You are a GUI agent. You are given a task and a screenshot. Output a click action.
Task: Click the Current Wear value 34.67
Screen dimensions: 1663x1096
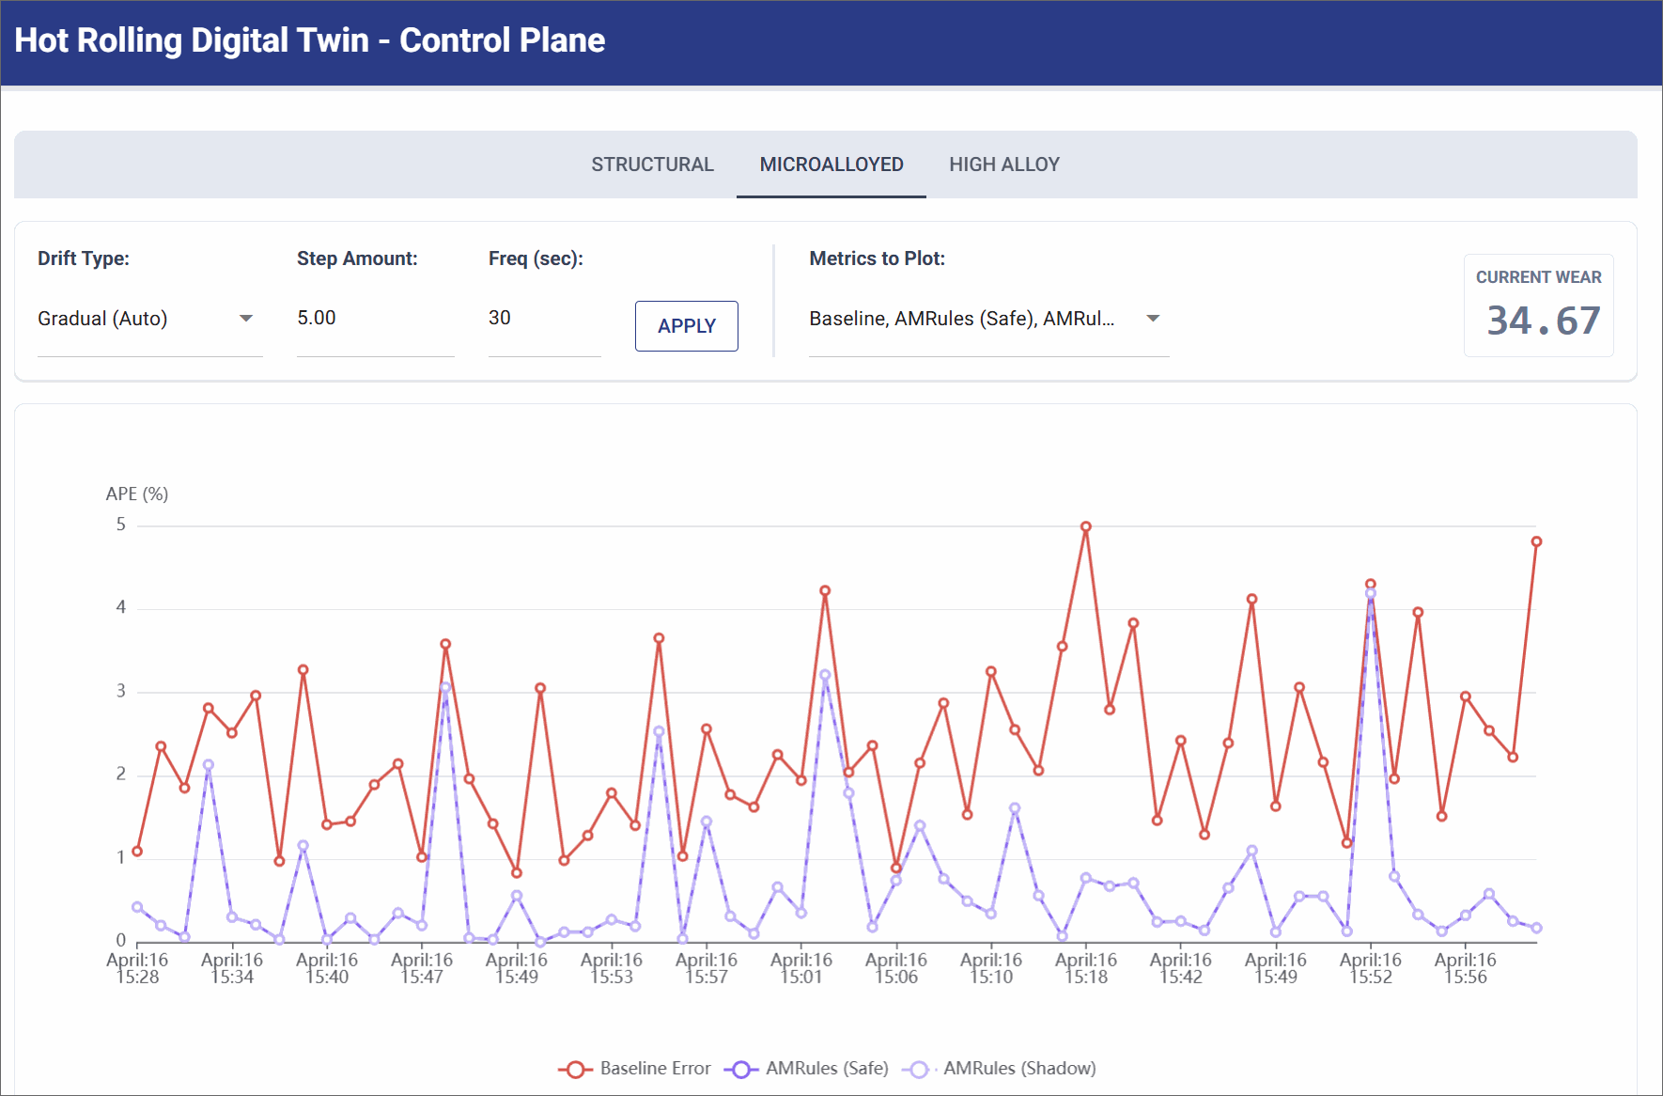tap(1543, 321)
